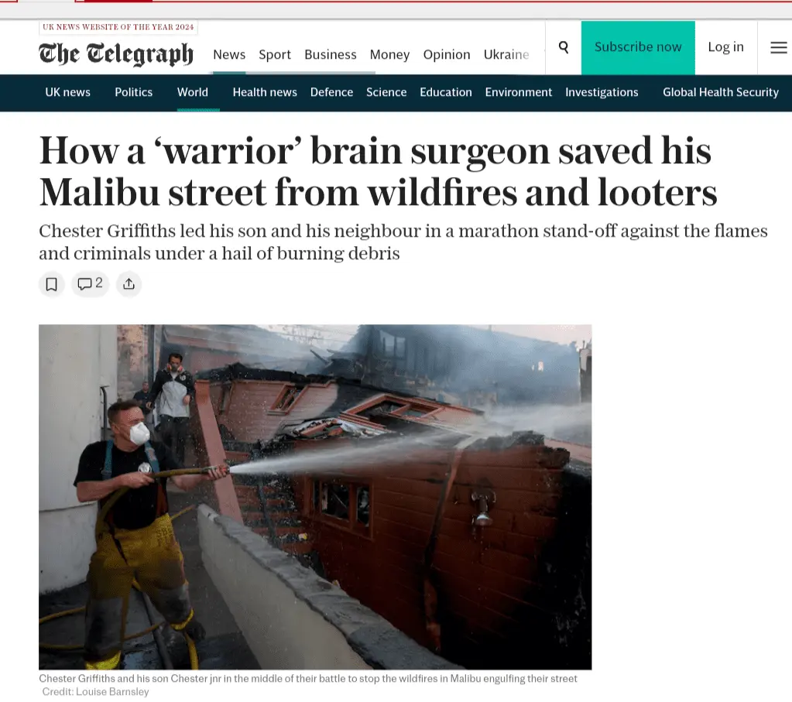The image size is (792, 702).
Task: Click the Log in link
Action: (725, 47)
